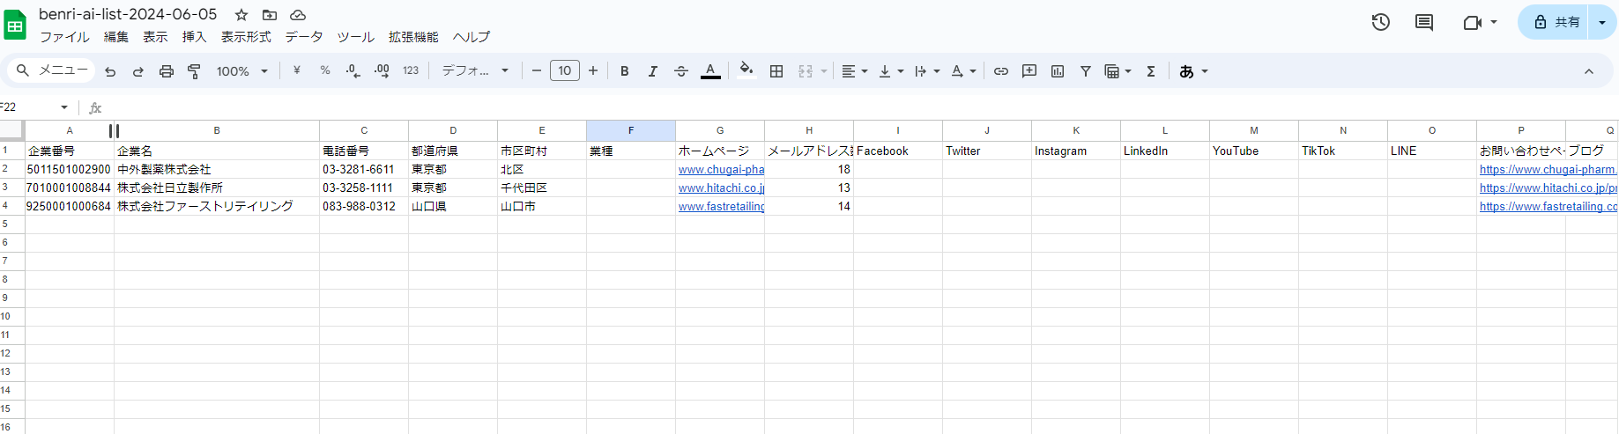Toggle strikethrough formatting
Viewport: 1619px width, 434px height.
(x=681, y=71)
